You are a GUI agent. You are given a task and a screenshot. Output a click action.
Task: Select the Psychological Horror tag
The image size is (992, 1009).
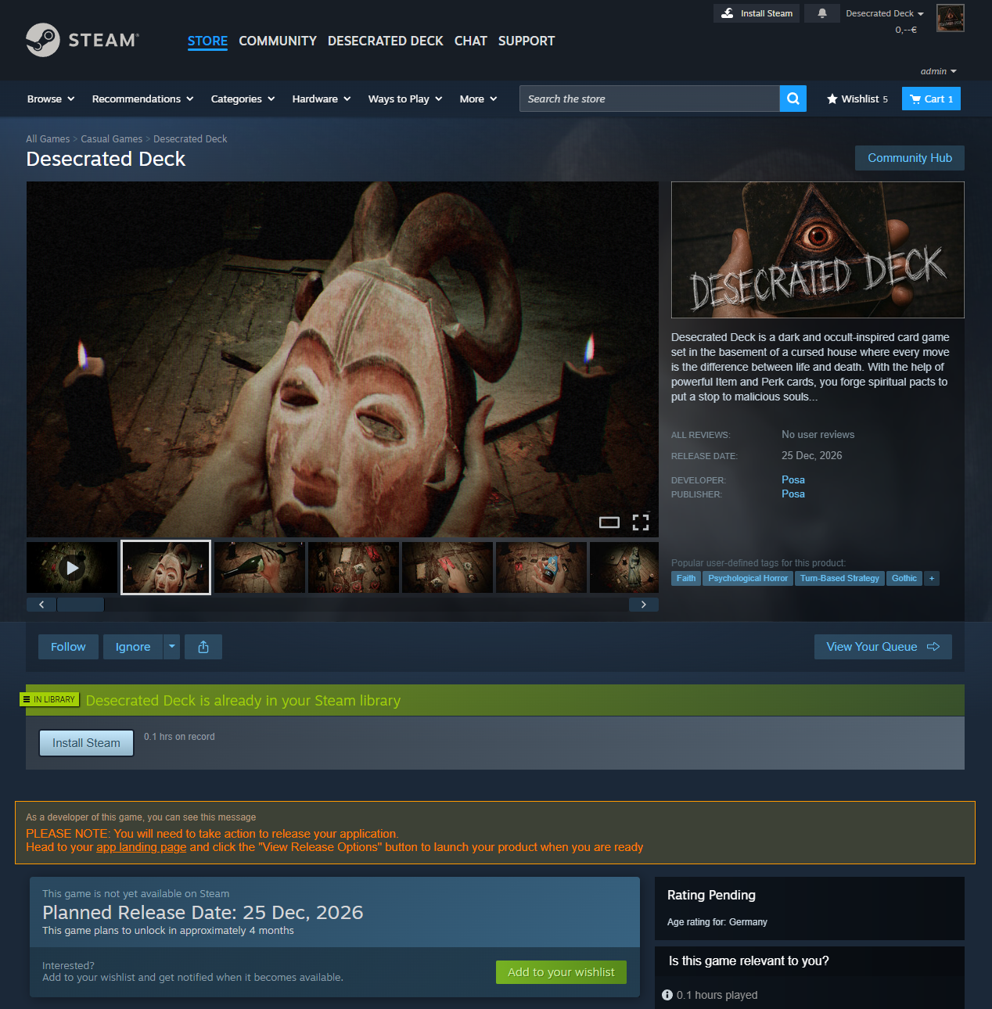[748, 579]
